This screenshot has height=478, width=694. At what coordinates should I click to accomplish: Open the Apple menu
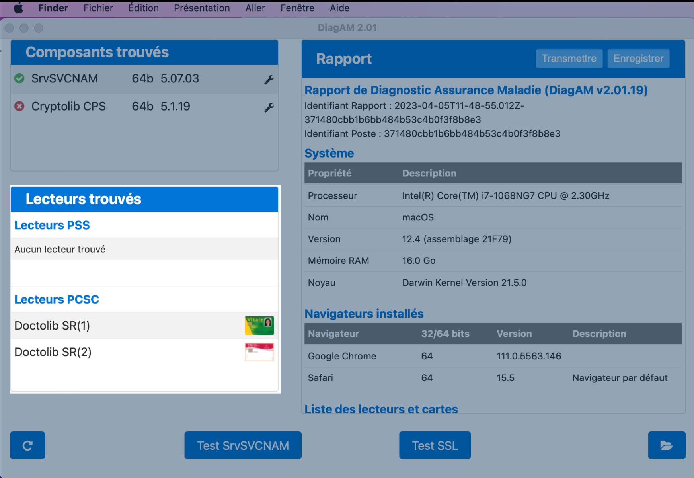18,8
